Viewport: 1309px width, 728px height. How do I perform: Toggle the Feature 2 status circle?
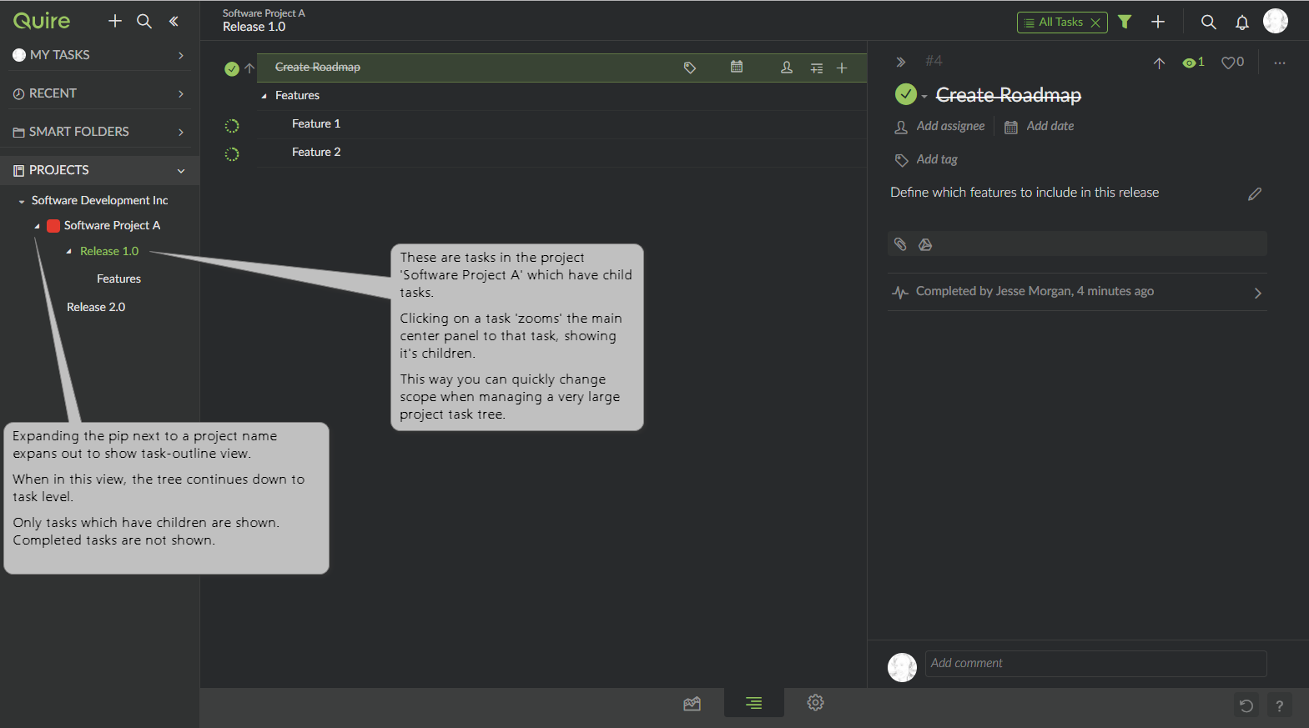tap(232, 154)
